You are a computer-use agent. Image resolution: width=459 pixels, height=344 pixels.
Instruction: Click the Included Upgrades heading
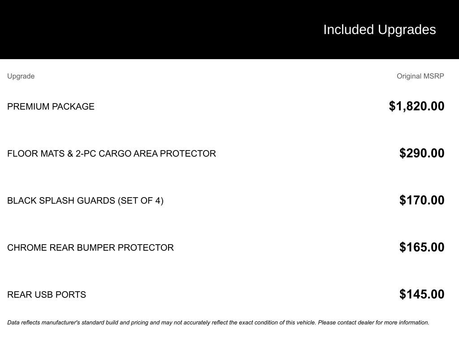[379, 30]
